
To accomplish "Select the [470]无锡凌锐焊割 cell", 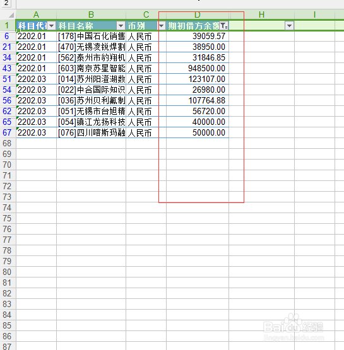I will coord(91,47).
